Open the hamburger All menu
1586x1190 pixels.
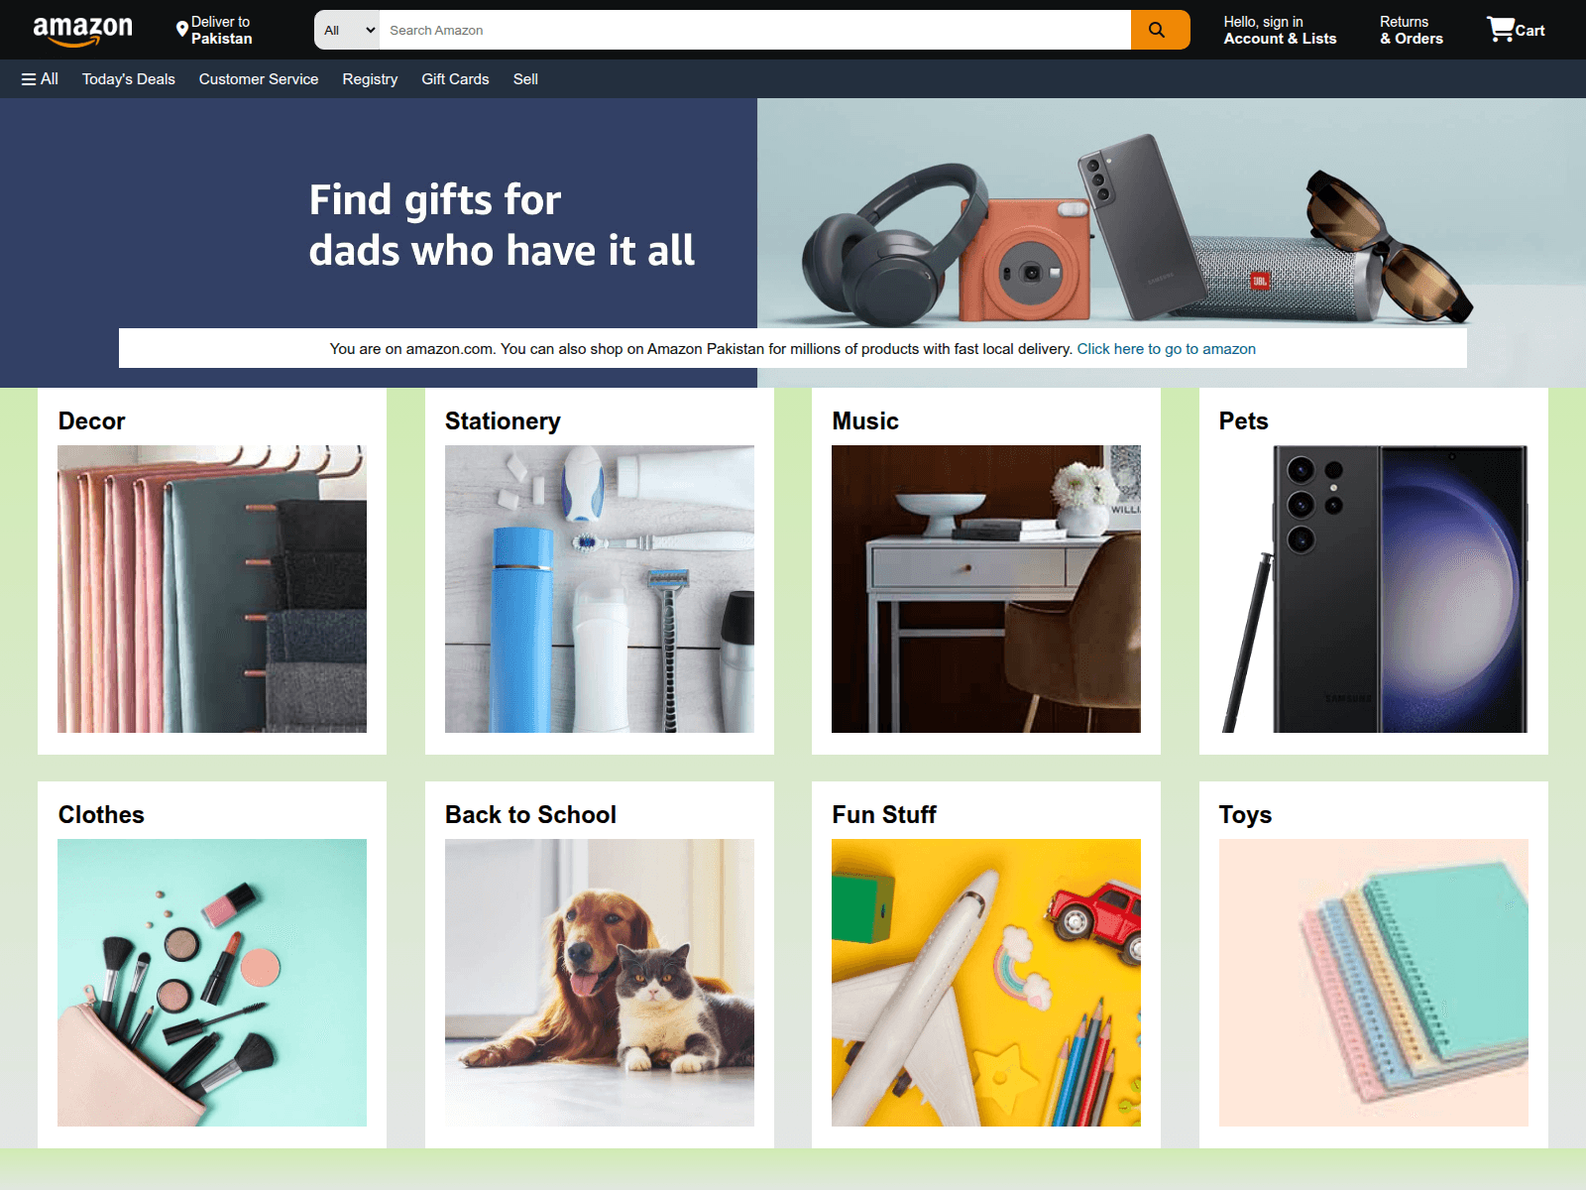[40, 79]
